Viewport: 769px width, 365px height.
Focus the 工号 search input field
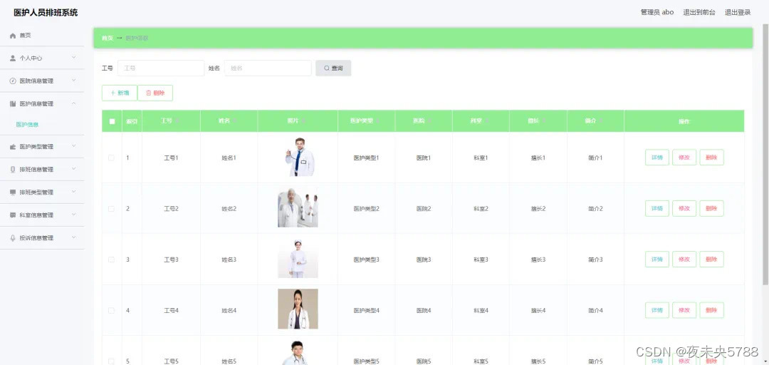click(x=161, y=68)
